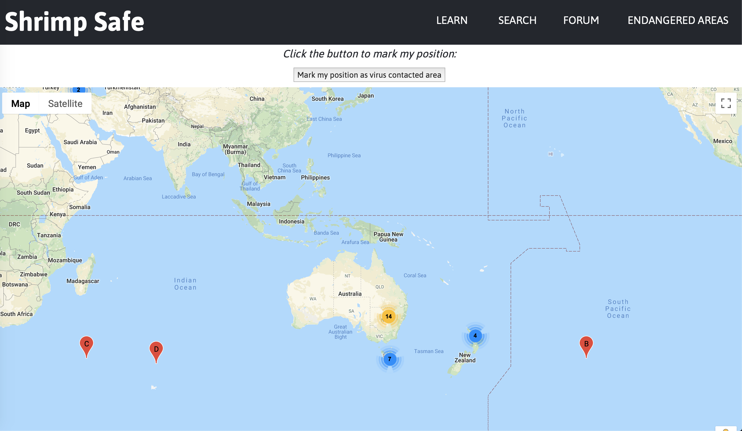Image resolution: width=742 pixels, height=431 pixels.
Task: Click the Australia country label on map
Action: coord(349,294)
